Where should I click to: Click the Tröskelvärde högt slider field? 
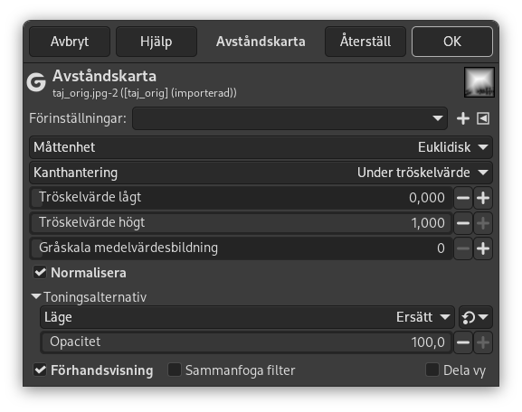(241, 223)
